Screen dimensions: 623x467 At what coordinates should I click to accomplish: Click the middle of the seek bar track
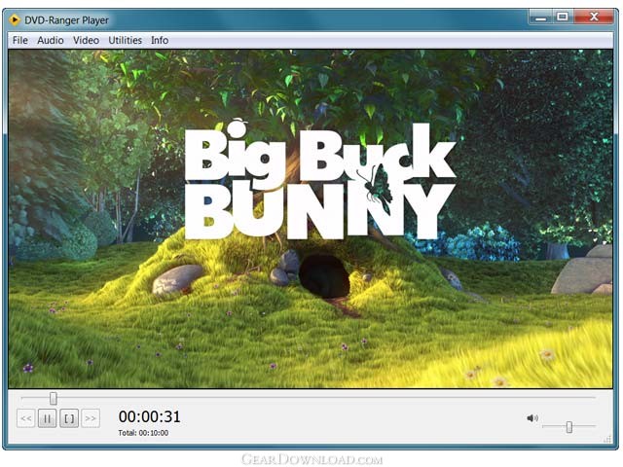point(308,397)
